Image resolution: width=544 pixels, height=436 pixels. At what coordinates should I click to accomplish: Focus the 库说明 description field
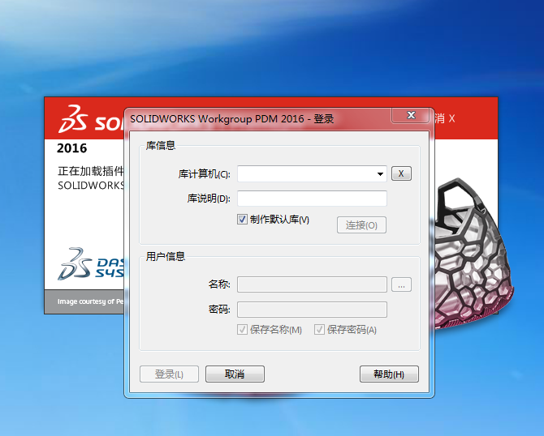[312, 199]
